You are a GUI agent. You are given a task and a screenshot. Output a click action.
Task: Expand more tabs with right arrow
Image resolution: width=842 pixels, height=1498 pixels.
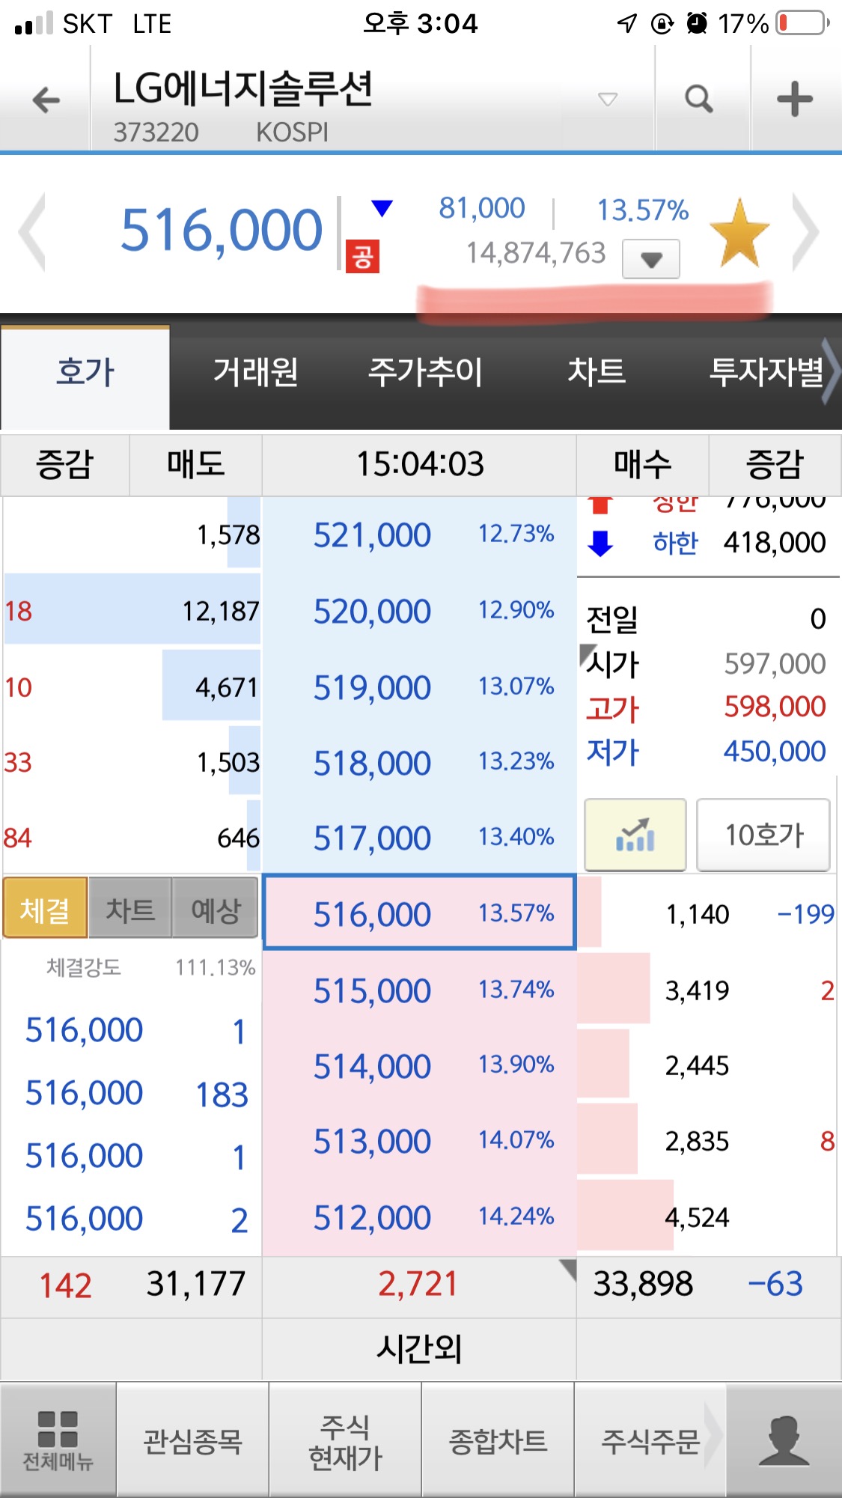[x=831, y=372]
